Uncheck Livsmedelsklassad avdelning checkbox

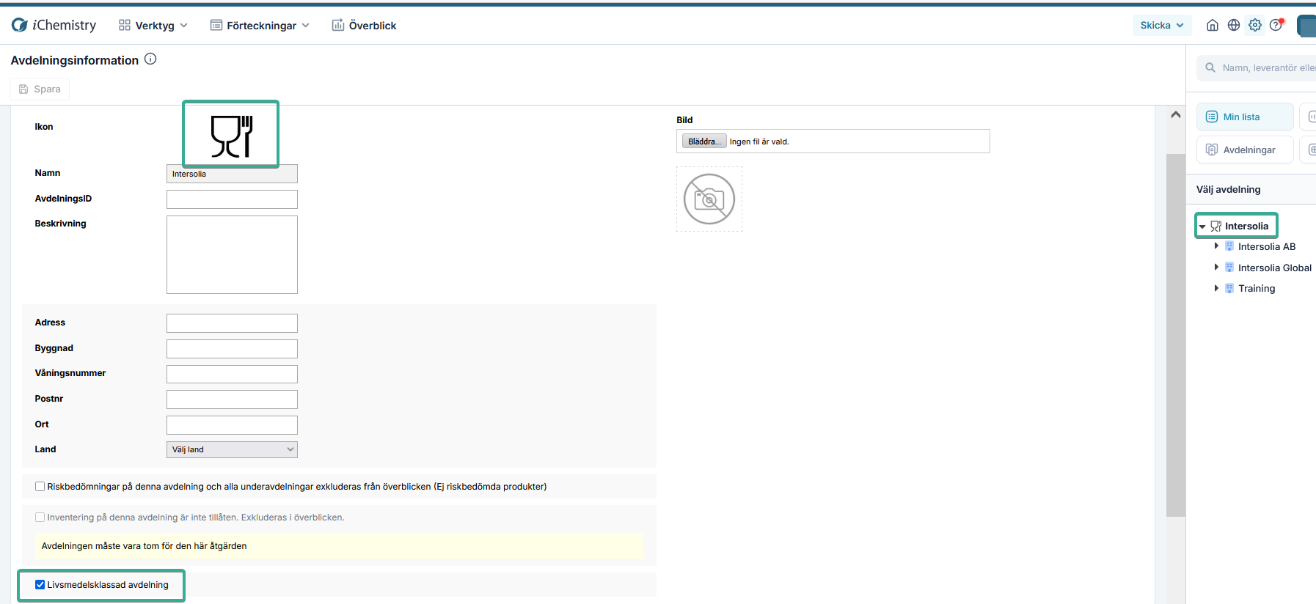(x=40, y=584)
